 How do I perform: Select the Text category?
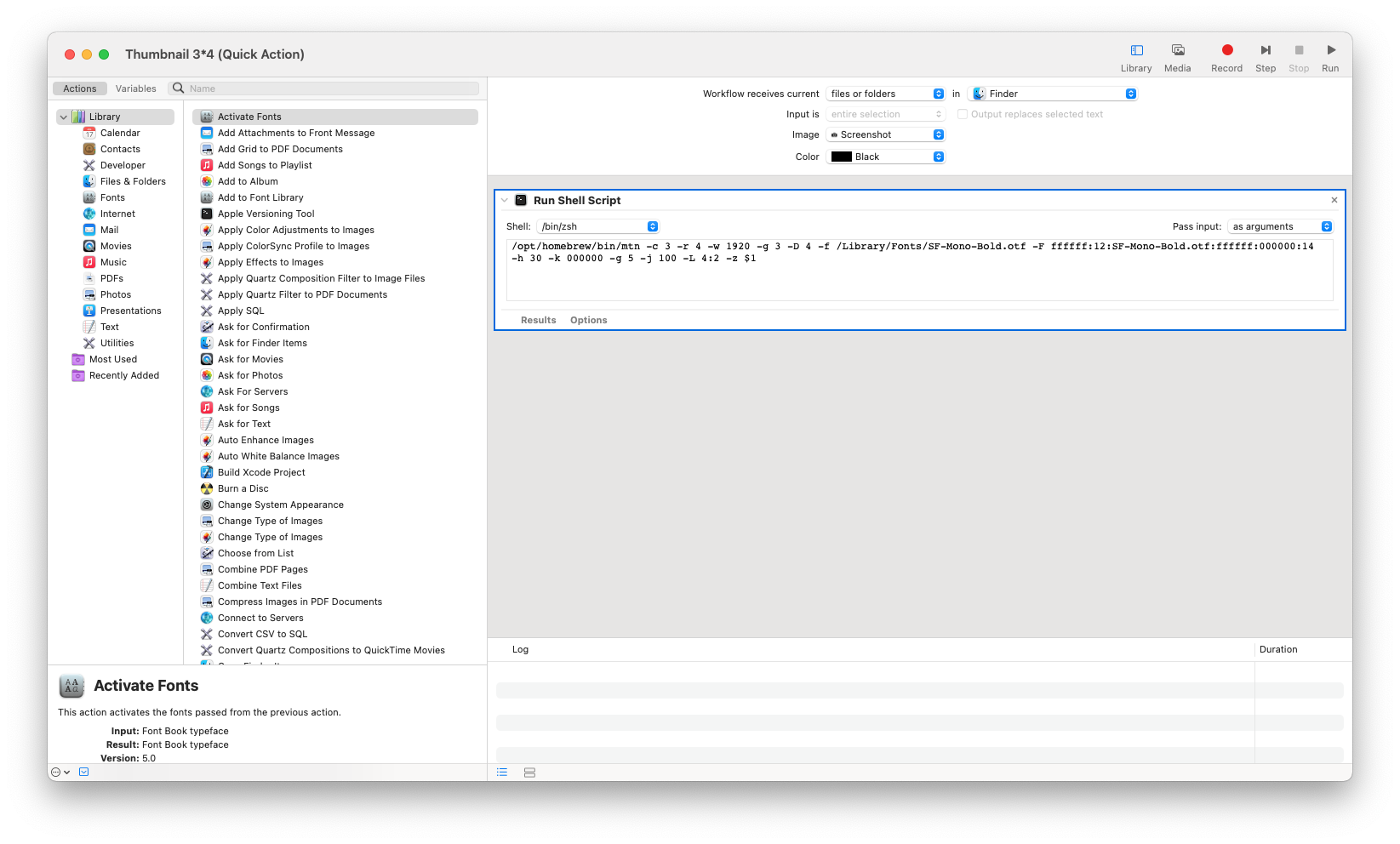[x=110, y=327]
